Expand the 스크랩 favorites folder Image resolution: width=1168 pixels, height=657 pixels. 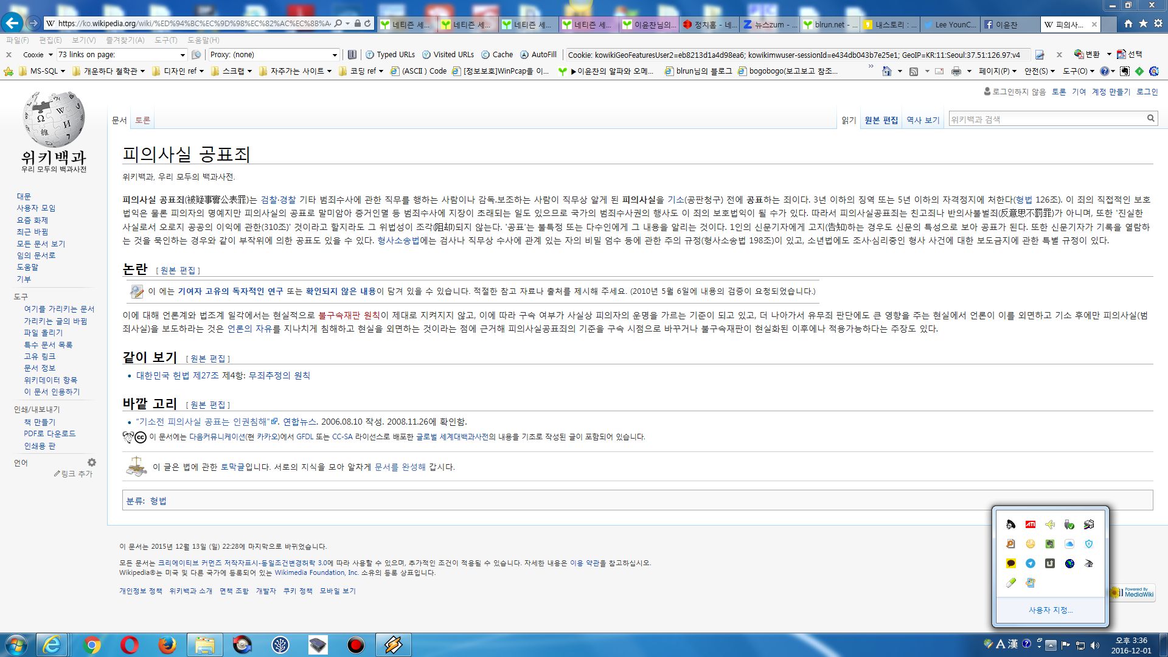(x=231, y=71)
